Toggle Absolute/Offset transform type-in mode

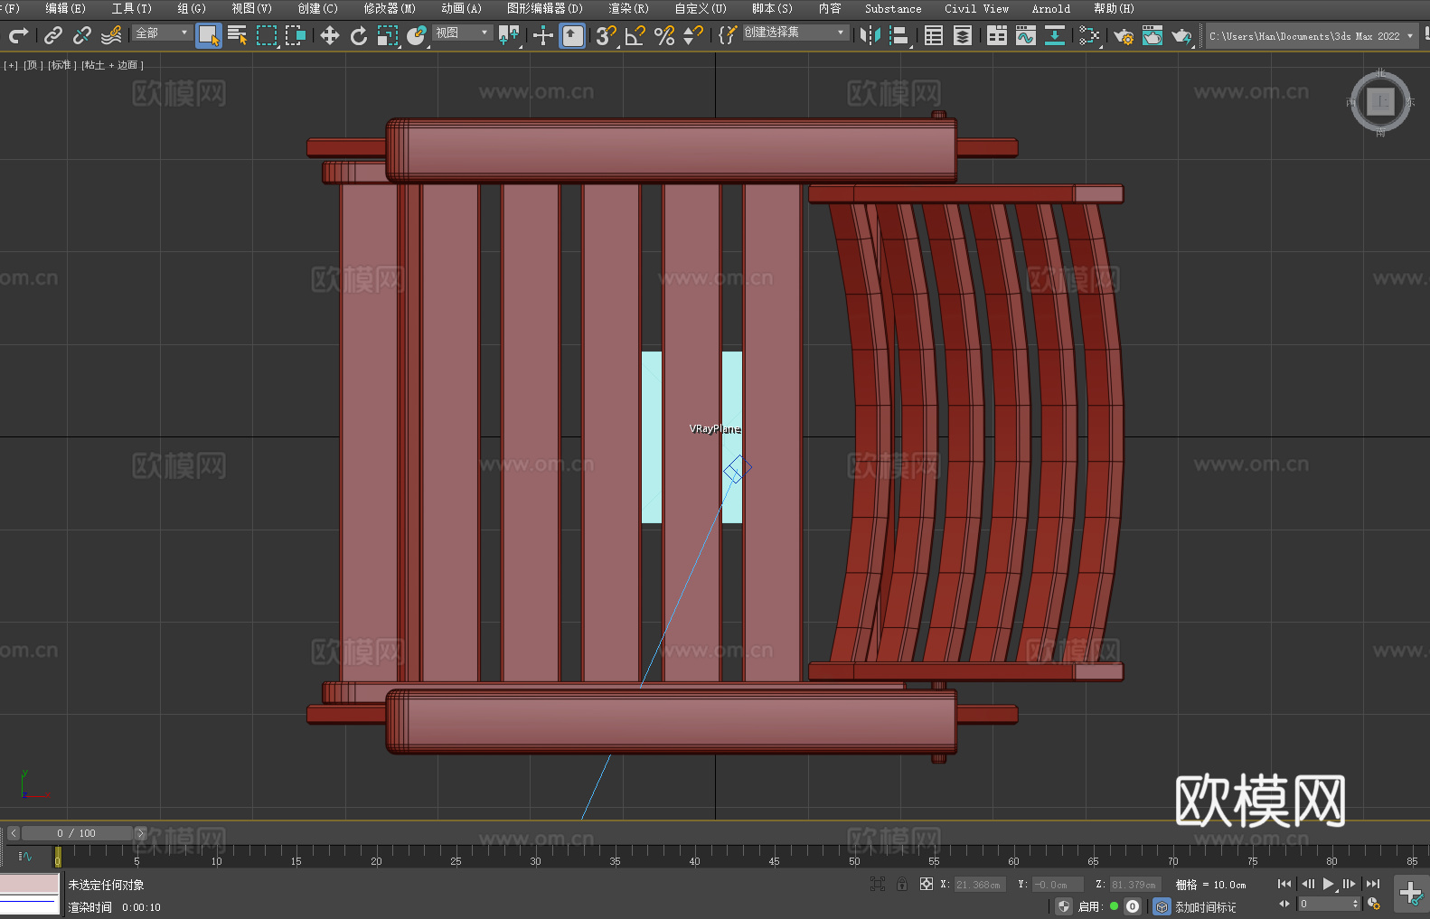(x=927, y=884)
